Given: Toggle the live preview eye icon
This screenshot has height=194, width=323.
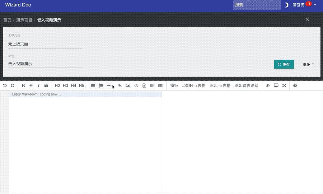Looking at the screenshot, I should (268, 86).
